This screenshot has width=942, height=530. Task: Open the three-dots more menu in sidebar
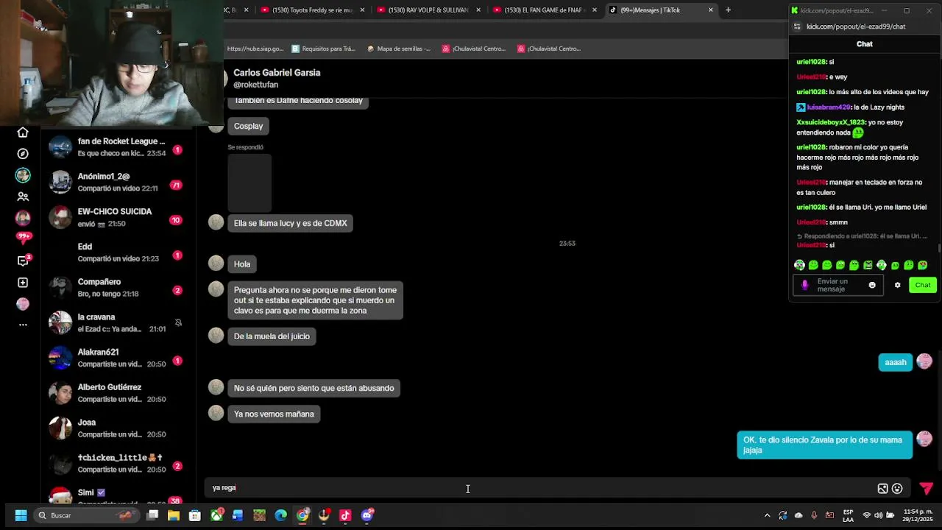point(23,325)
